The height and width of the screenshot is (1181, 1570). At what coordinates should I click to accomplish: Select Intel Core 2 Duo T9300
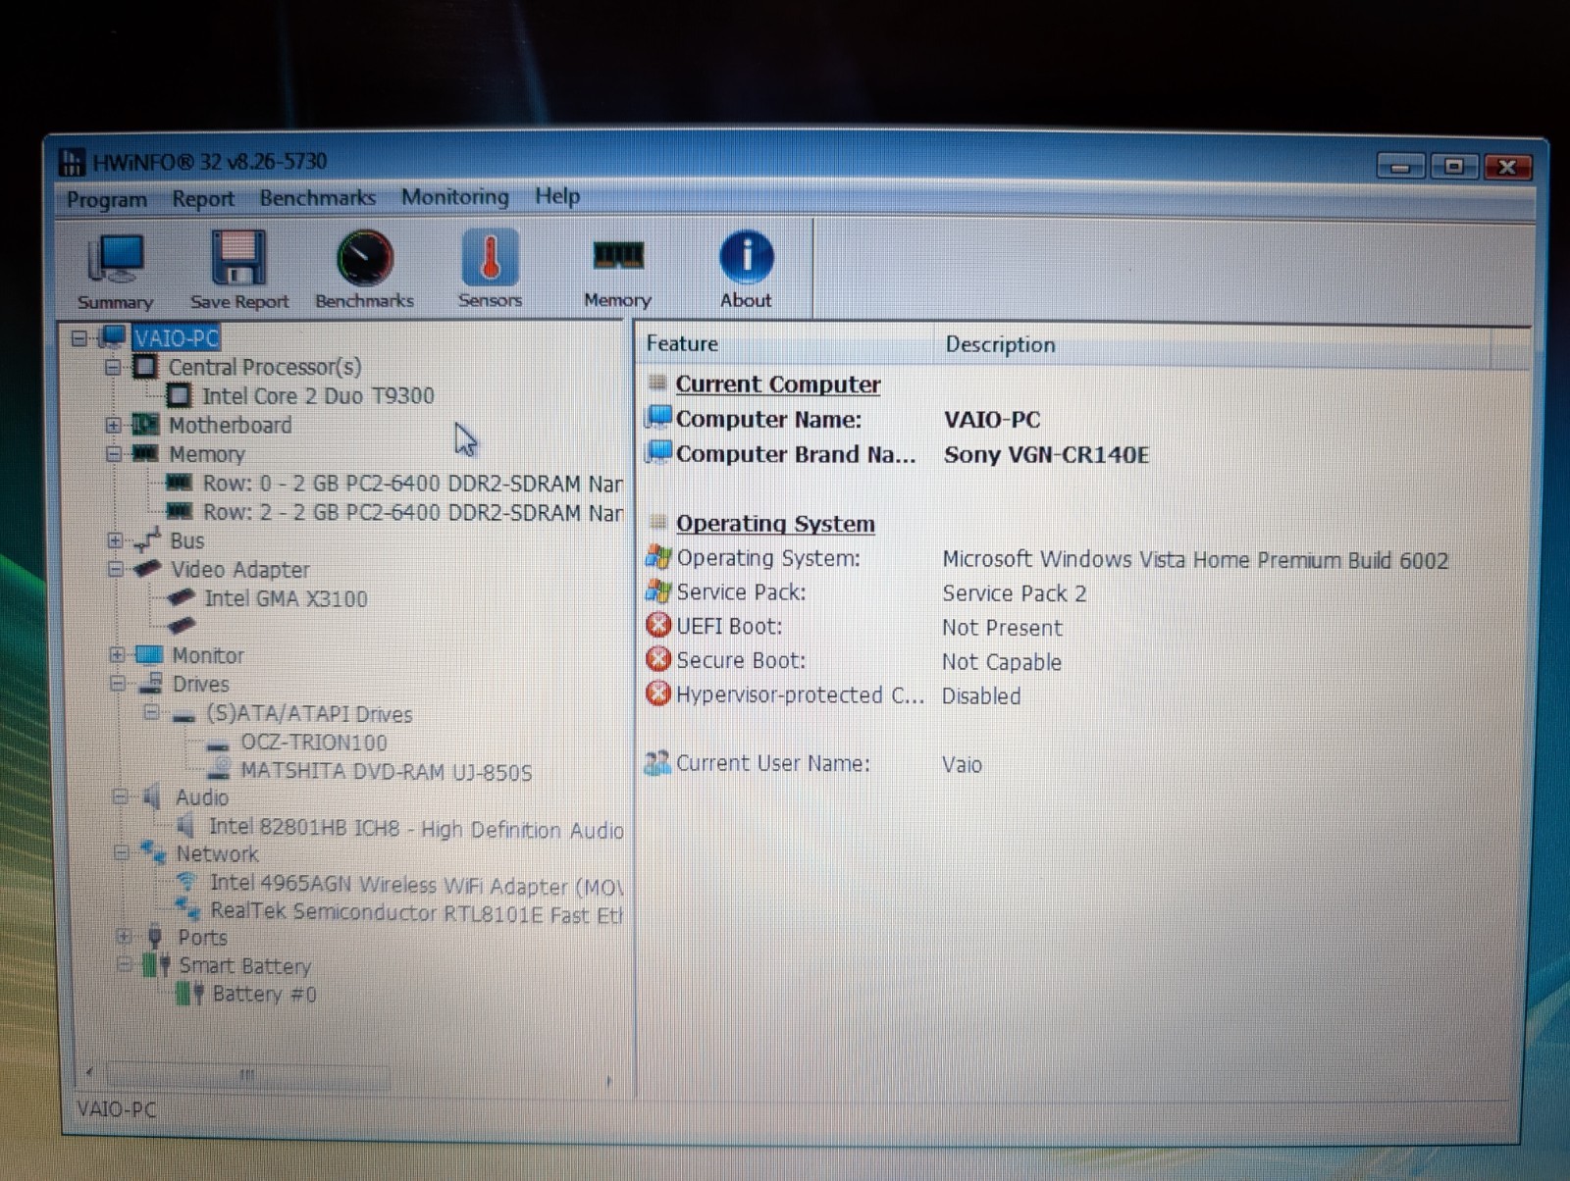(318, 395)
